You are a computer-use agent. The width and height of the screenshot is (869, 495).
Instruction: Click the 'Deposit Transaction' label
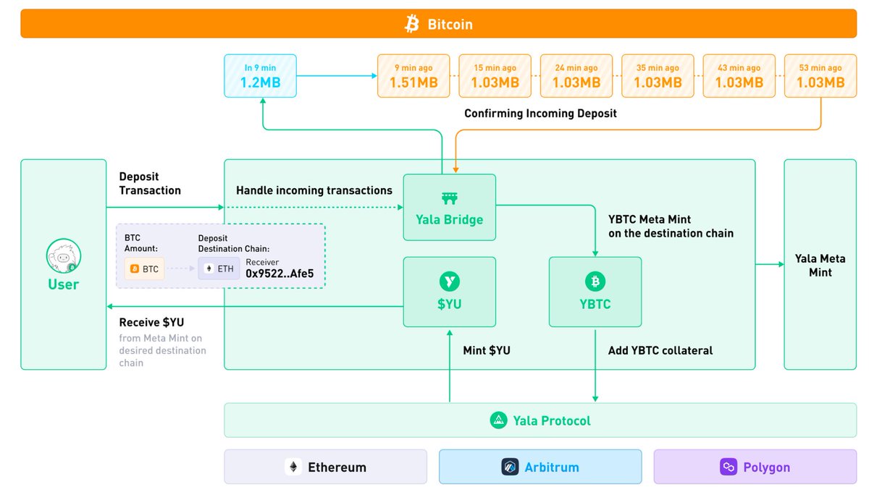click(x=150, y=183)
